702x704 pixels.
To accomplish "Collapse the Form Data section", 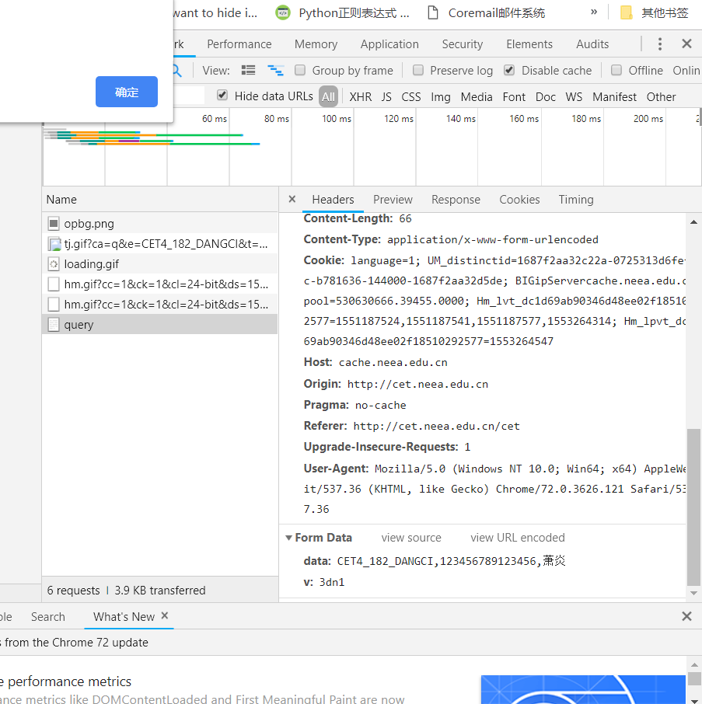I will [x=289, y=538].
